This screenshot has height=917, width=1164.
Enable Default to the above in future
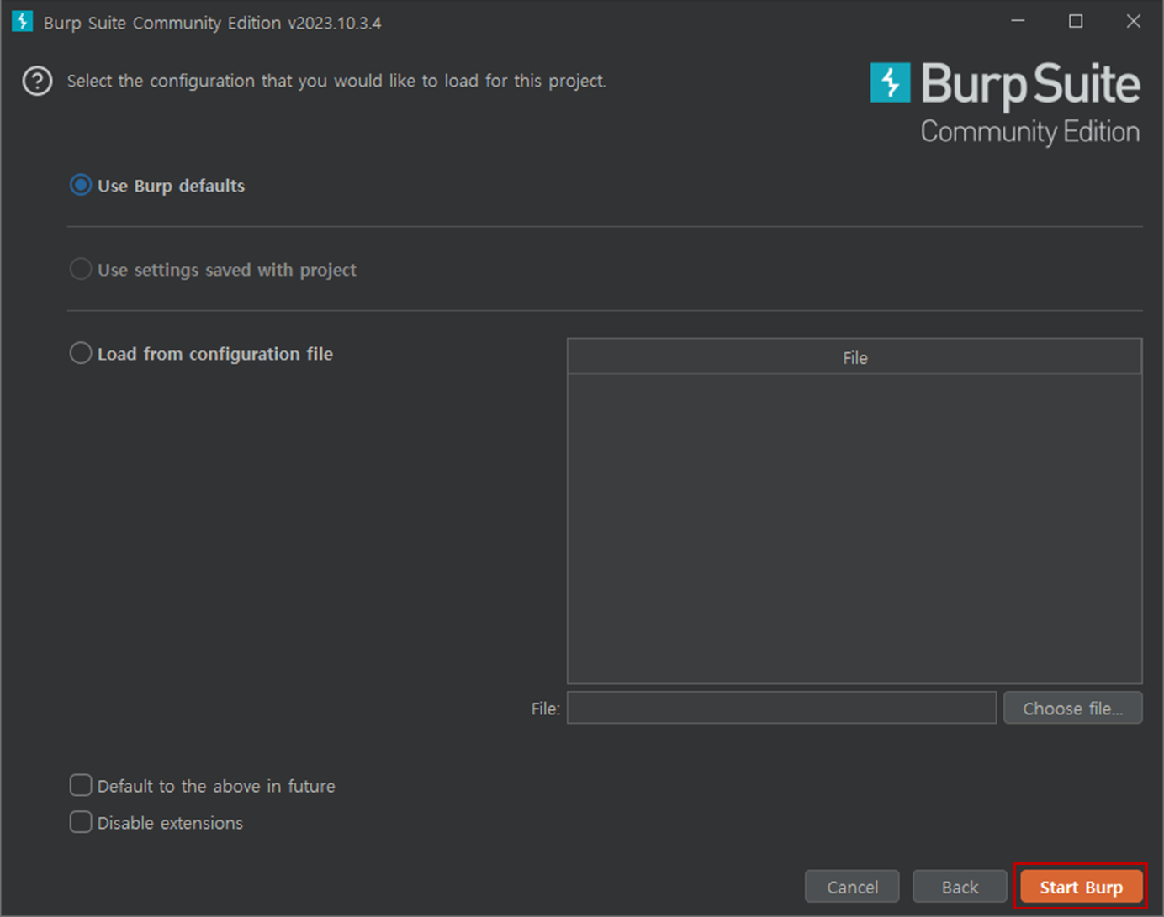point(81,785)
